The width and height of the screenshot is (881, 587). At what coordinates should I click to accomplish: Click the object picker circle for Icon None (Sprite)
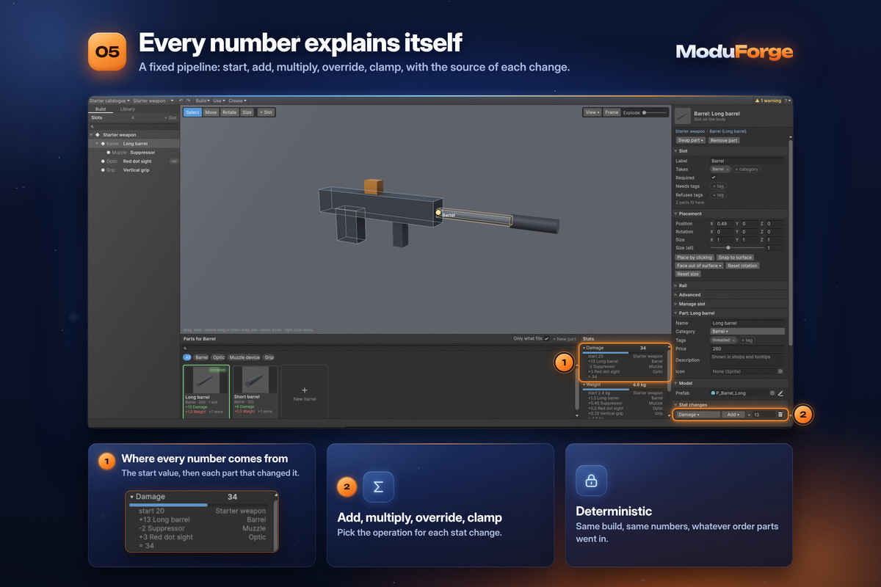(780, 371)
